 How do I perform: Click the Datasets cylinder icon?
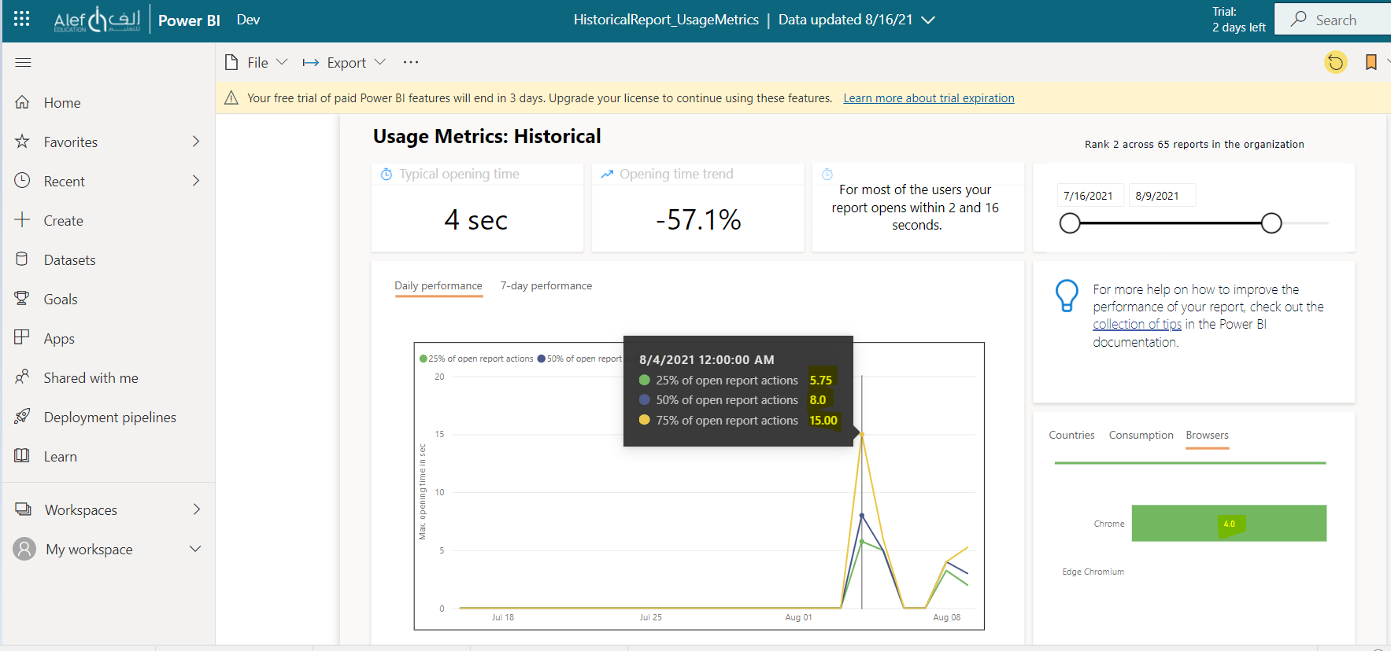22,259
